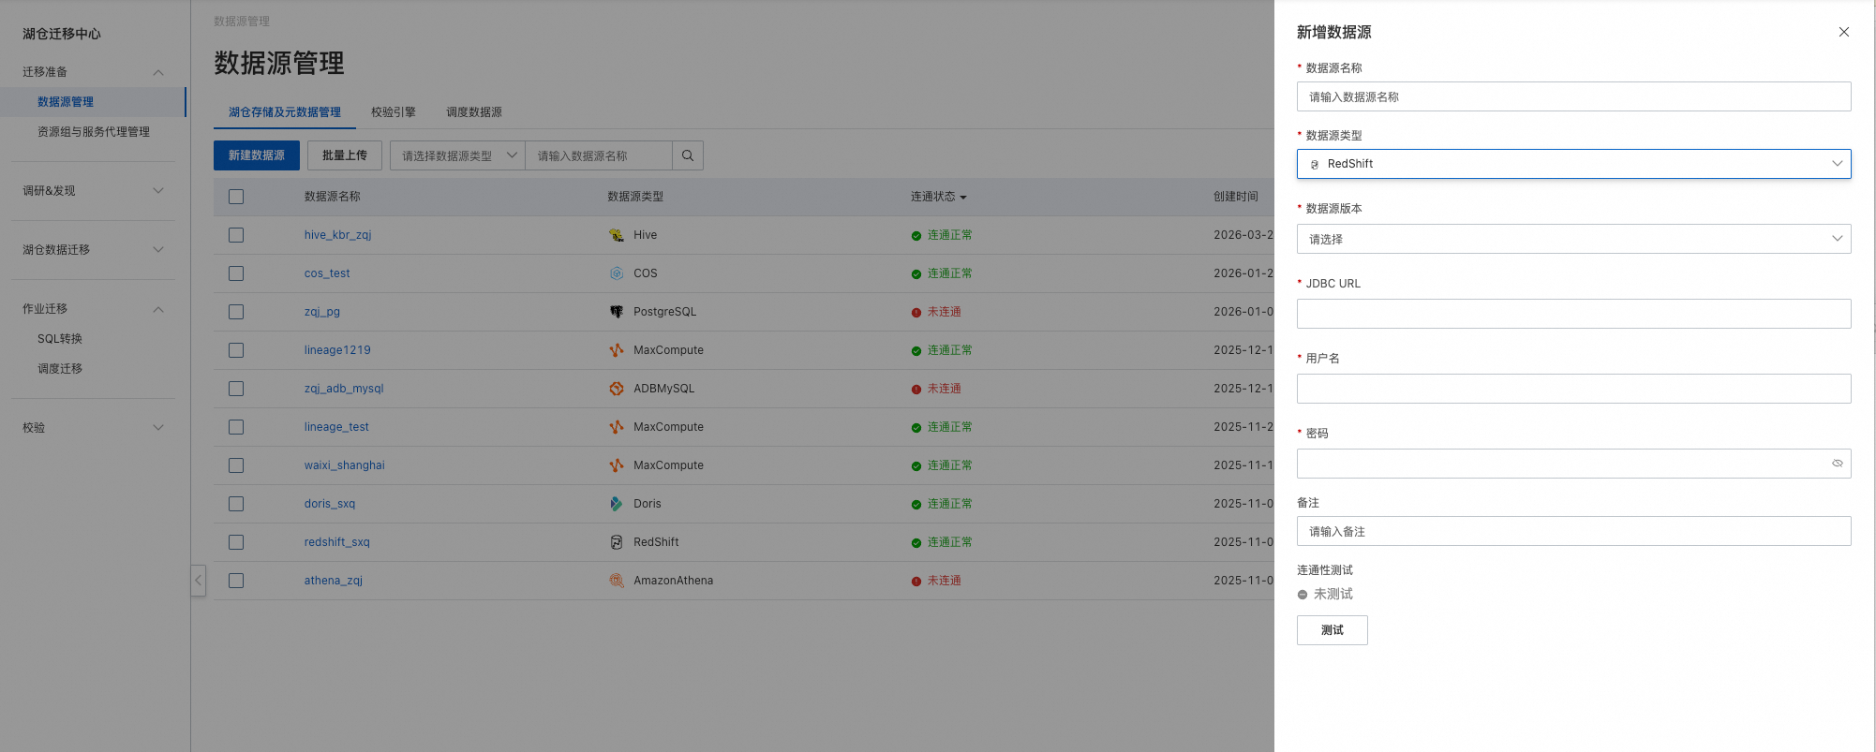Image resolution: width=1876 pixels, height=752 pixels.
Task: Click green status icon for hive_kbr_zqj
Action: (916, 236)
